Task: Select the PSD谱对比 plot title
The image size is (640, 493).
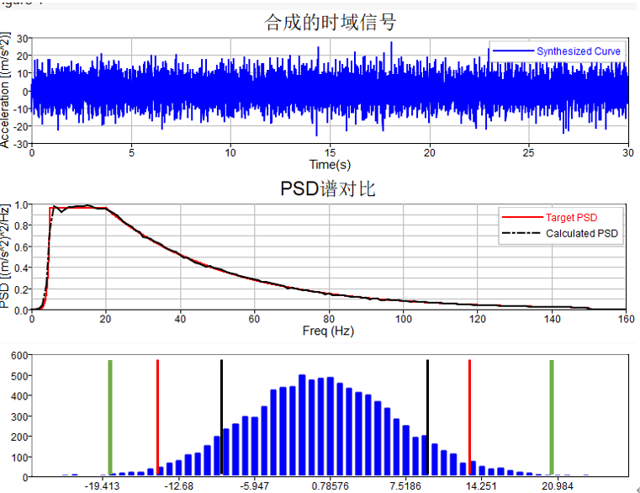Action: tap(328, 188)
